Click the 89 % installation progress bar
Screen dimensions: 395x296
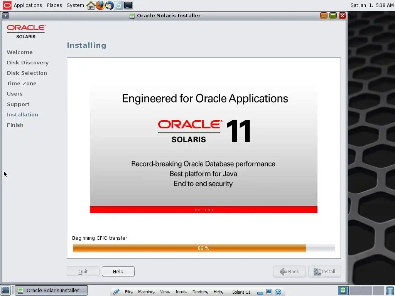204,248
